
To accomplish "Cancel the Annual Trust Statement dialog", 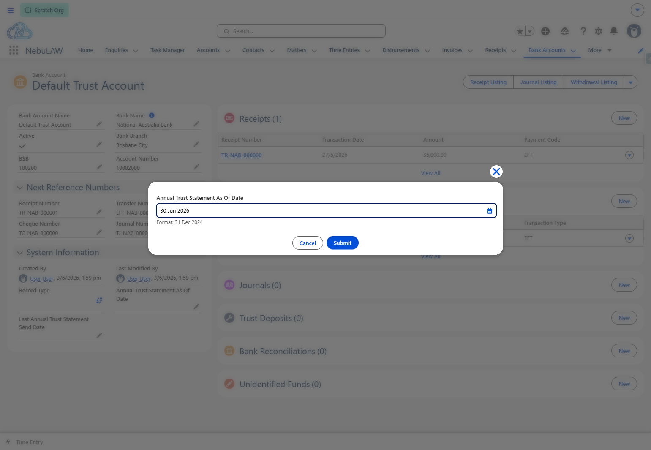I will (308, 243).
